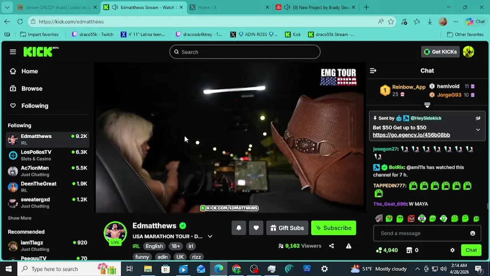Image resolution: width=490 pixels, height=276 pixels.
Task: Open sweatergxd channel from the sidebar
Action: (47, 202)
